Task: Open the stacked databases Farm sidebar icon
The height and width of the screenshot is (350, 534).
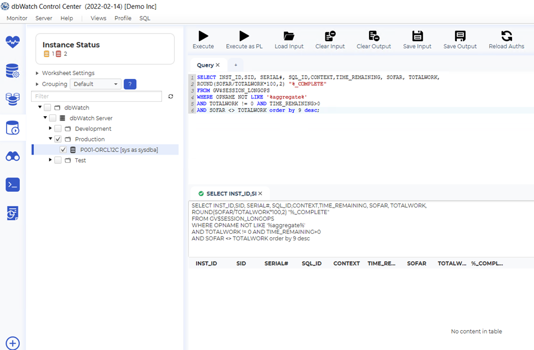Action: pos(13,99)
